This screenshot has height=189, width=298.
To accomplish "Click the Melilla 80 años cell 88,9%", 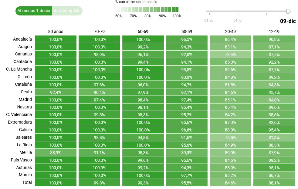I will pos(56,152).
